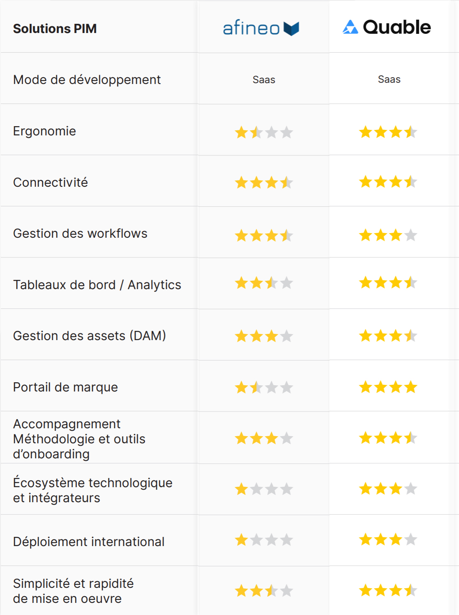Click afineo's Déploiement international star rating
The height and width of the screenshot is (615, 459).
pyautogui.click(x=264, y=540)
